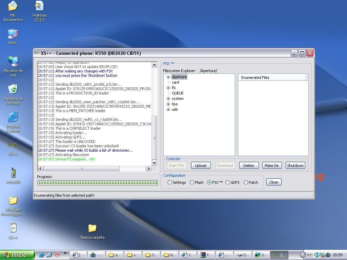Screen dimensions: 347x260
Task: Click the Close button beside Configuration
Action: pyautogui.click(x=274, y=182)
